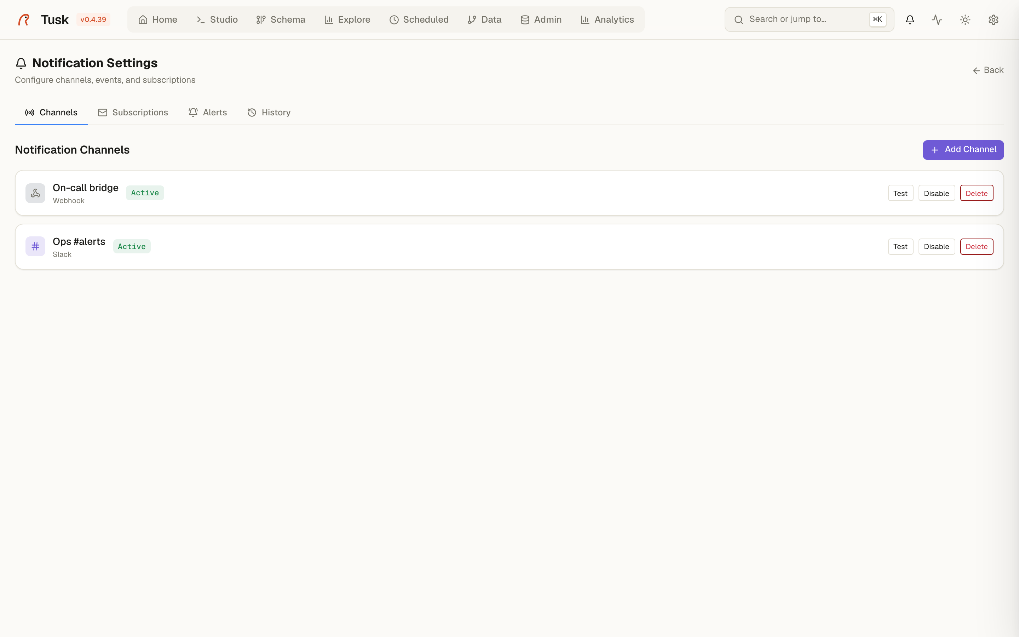
Task: Click Active badge on Ops #alerts
Action: click(132, 247)
